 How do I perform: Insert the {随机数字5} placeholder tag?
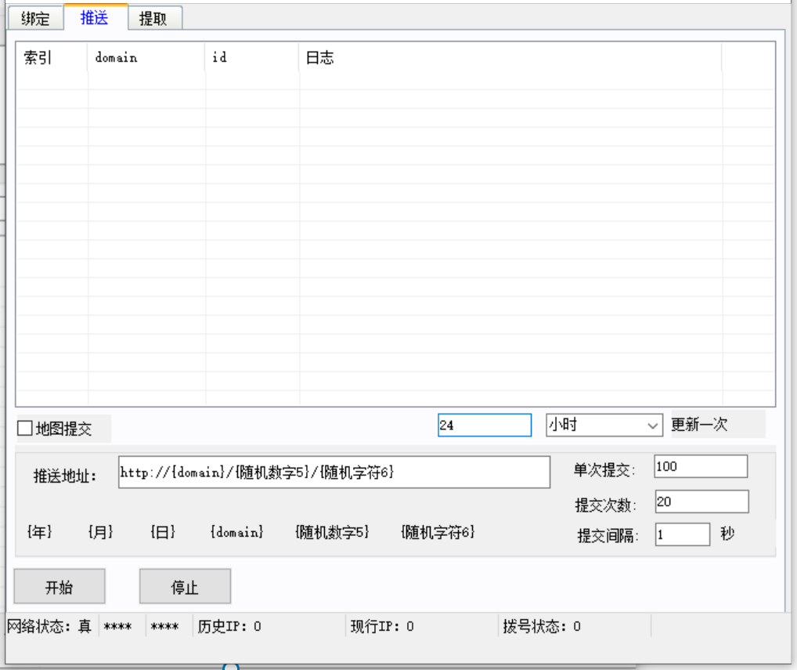click(x=332, y=532)
